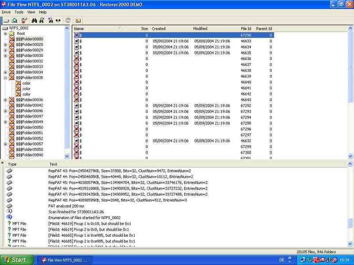This screenshot has height=265, width=354.
Task: Click the folder tree scroll up arrow
Action: [x=67, y=28]
